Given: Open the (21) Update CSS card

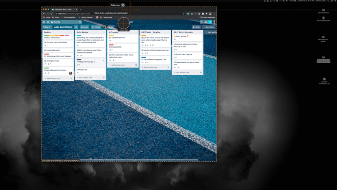Looking at the screenshot, I should 123,47.
